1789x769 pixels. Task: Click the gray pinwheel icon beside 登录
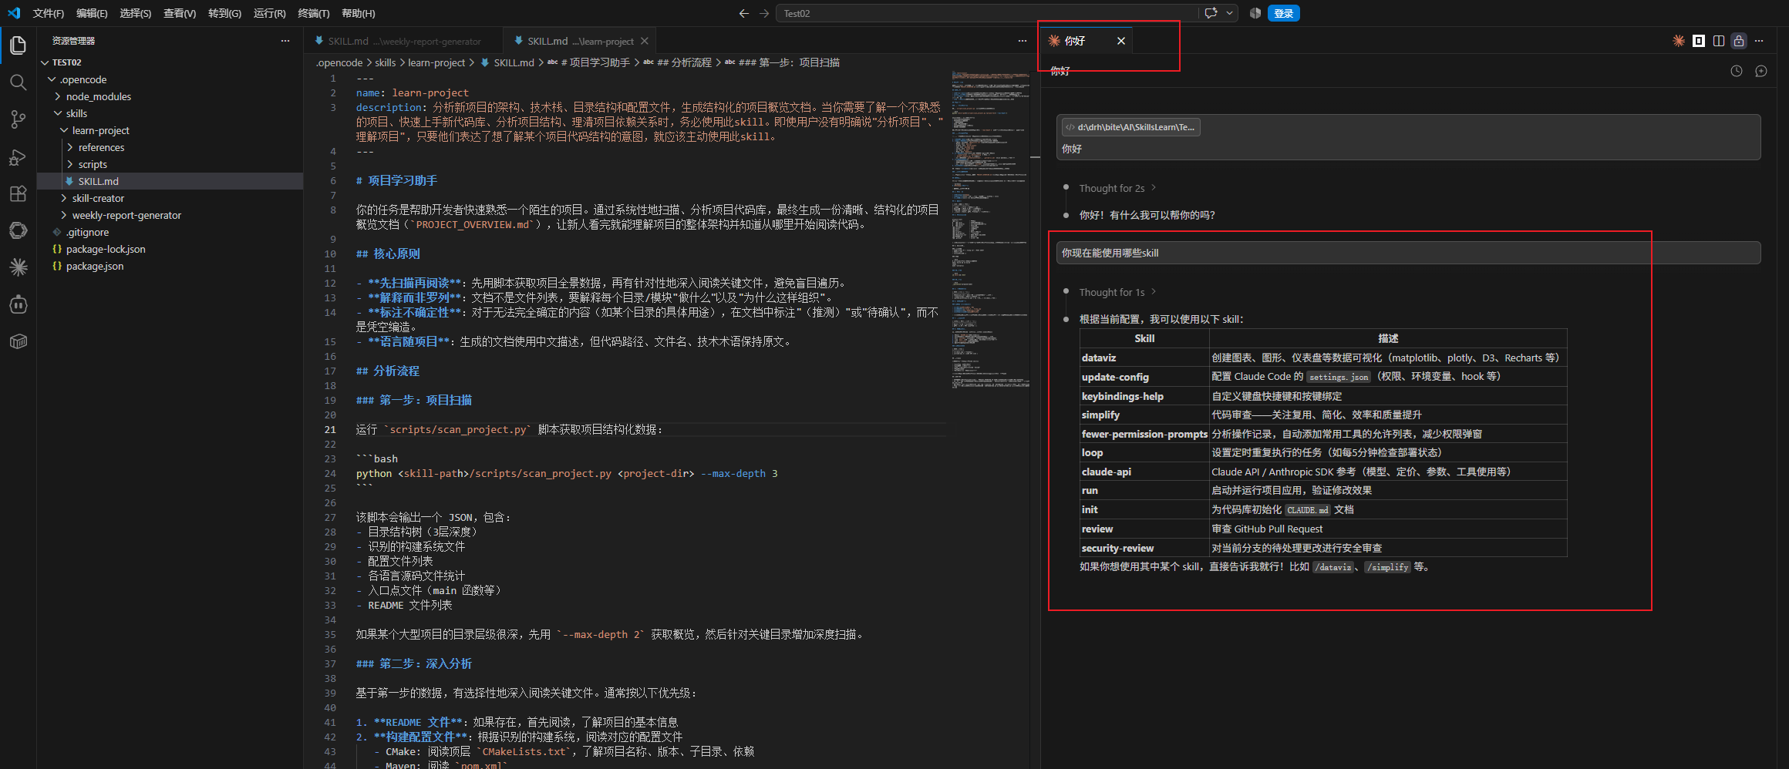pyautogui.click(x=1255, y=13)
